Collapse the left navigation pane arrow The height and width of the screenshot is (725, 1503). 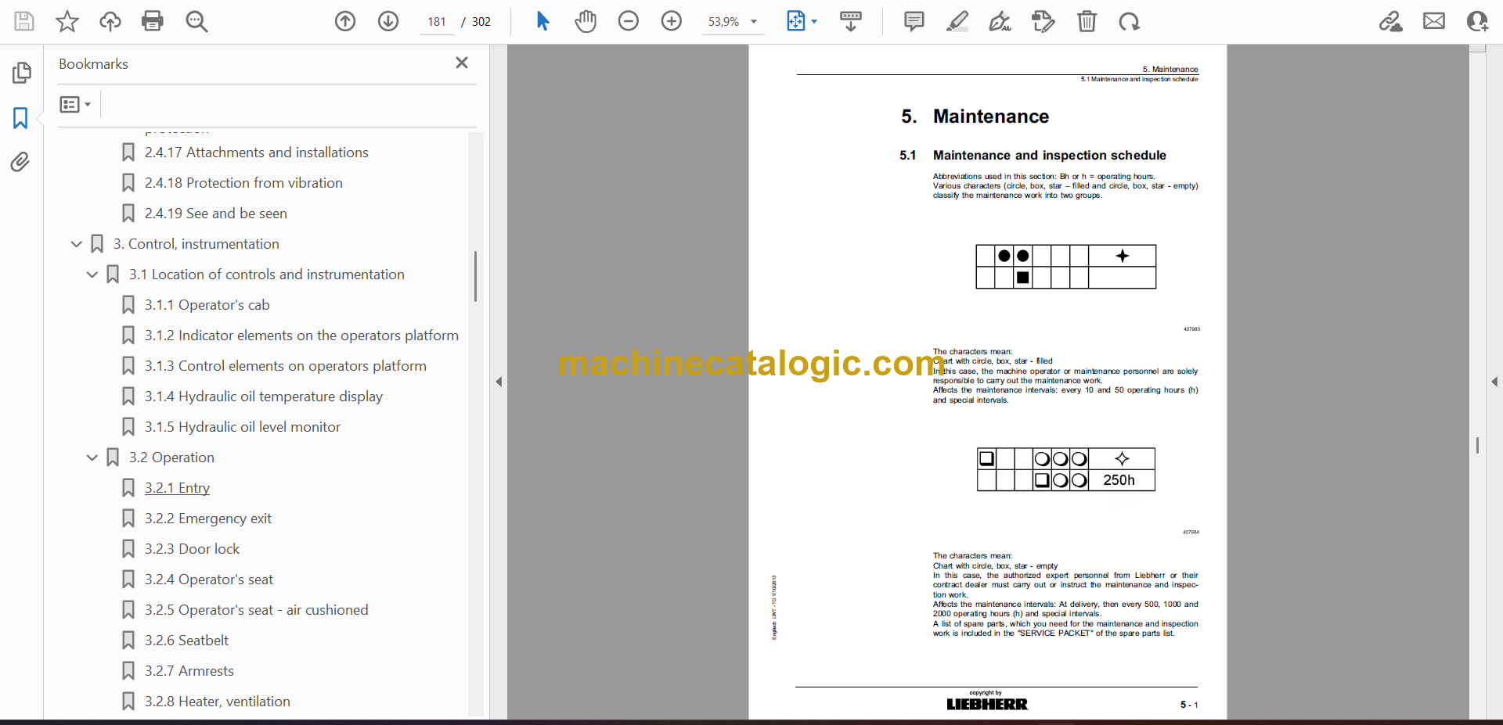tap(499, 382)
